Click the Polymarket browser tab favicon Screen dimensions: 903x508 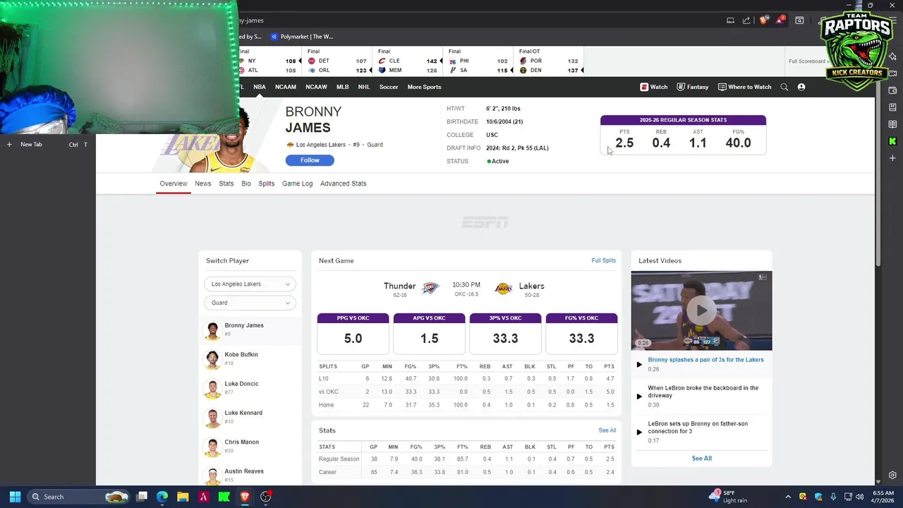274,37
